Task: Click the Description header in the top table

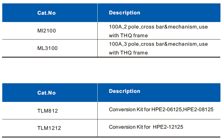Action: 125,13
